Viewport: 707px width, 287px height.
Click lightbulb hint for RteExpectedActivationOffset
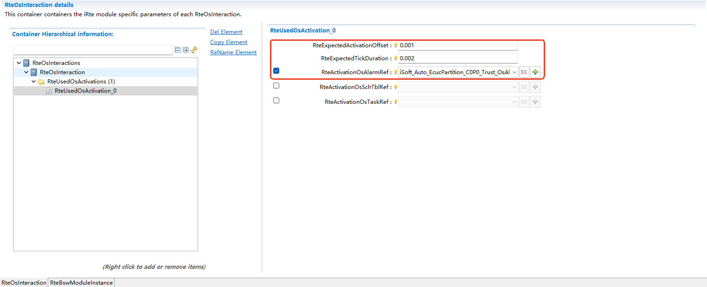[x=396, y=45]
